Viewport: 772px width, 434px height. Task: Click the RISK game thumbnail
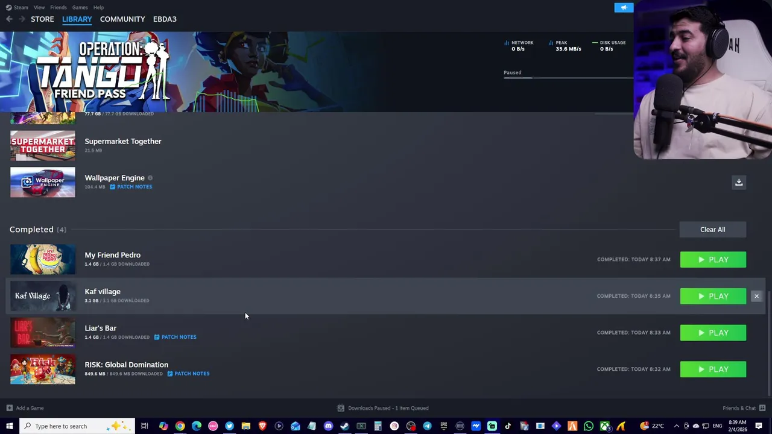(x=43, y=369)
